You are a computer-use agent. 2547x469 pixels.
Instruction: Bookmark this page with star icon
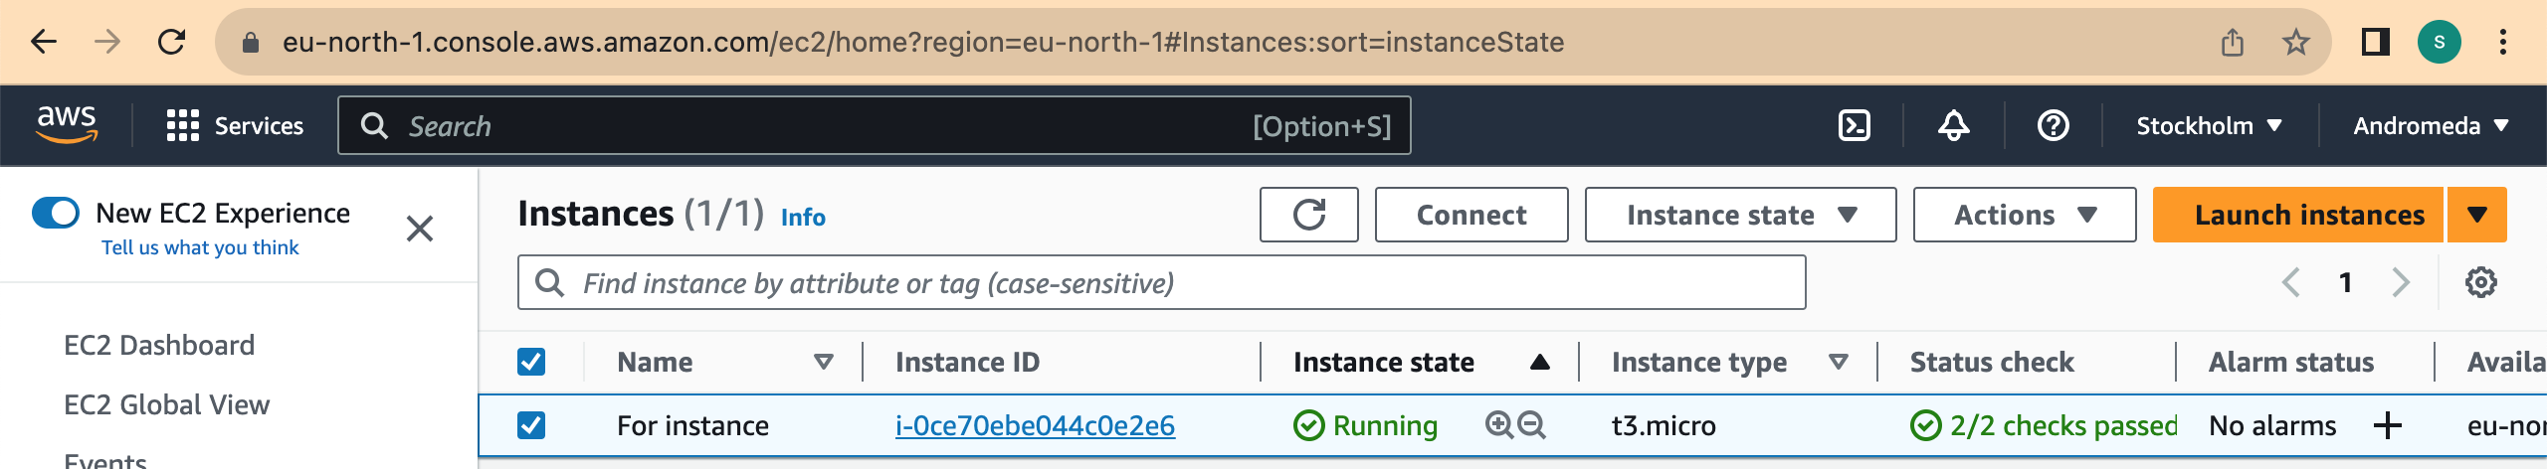2295,42
